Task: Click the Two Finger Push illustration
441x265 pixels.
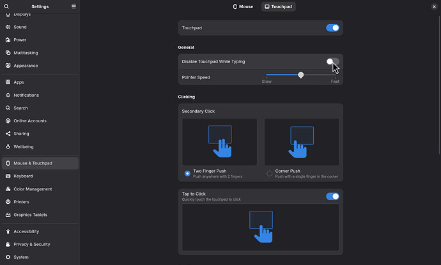Action: [x=220, y=142]
